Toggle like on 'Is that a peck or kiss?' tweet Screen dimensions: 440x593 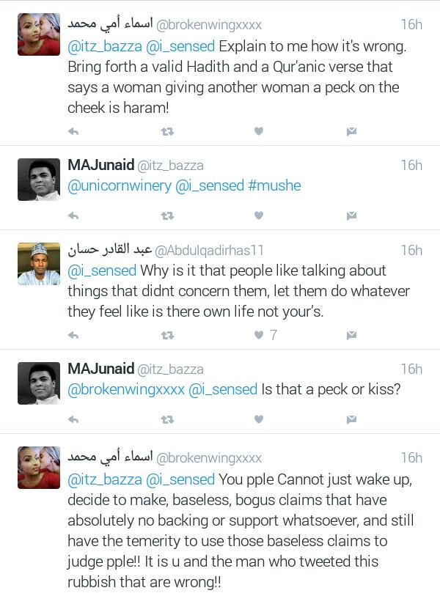pyautogui.click(x=259, y=419)
